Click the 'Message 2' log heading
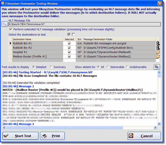 [18, 124]
